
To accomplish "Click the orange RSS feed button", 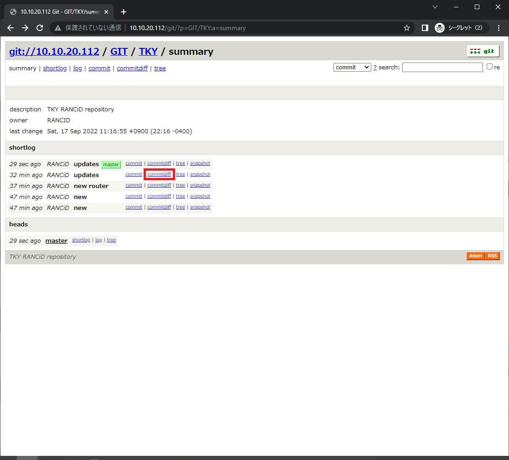I will (492, 256).
